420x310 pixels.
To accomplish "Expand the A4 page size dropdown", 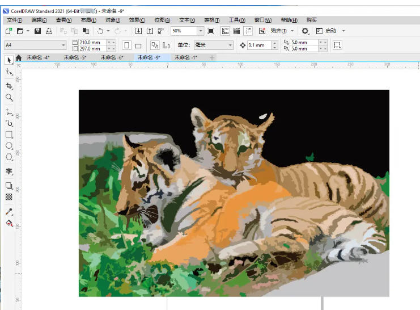I will click(63, 45).
